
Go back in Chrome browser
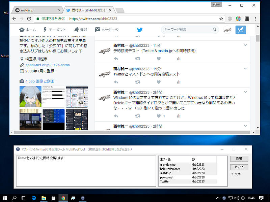pyautogui.click(x=14, y=19)
